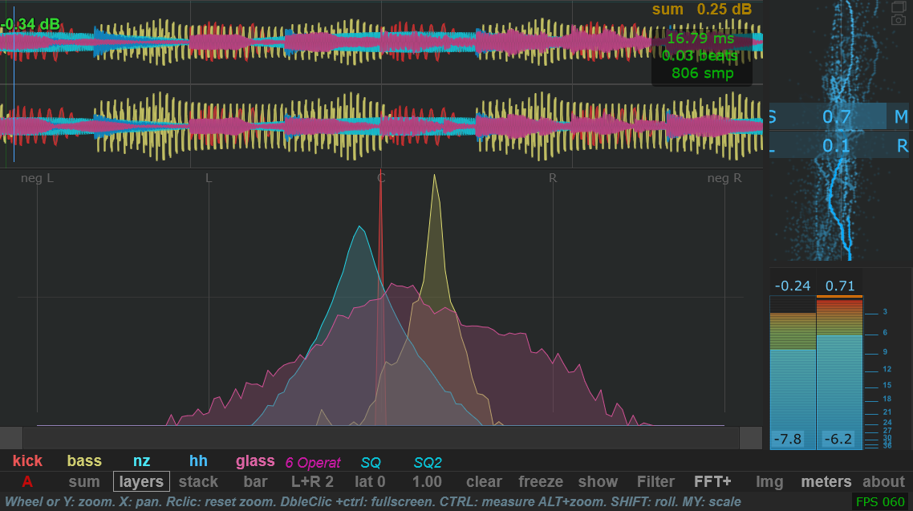Click the left scrollbar end button

[x=11, y=438]
